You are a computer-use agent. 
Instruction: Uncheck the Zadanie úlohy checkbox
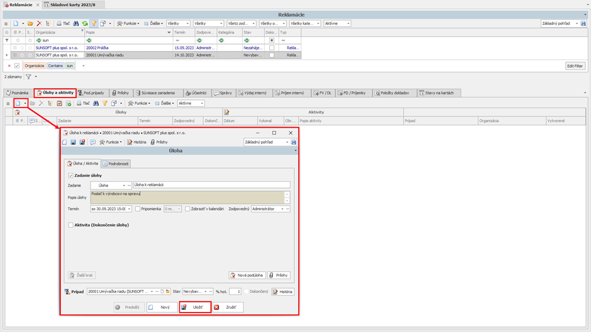click(70, 175)
